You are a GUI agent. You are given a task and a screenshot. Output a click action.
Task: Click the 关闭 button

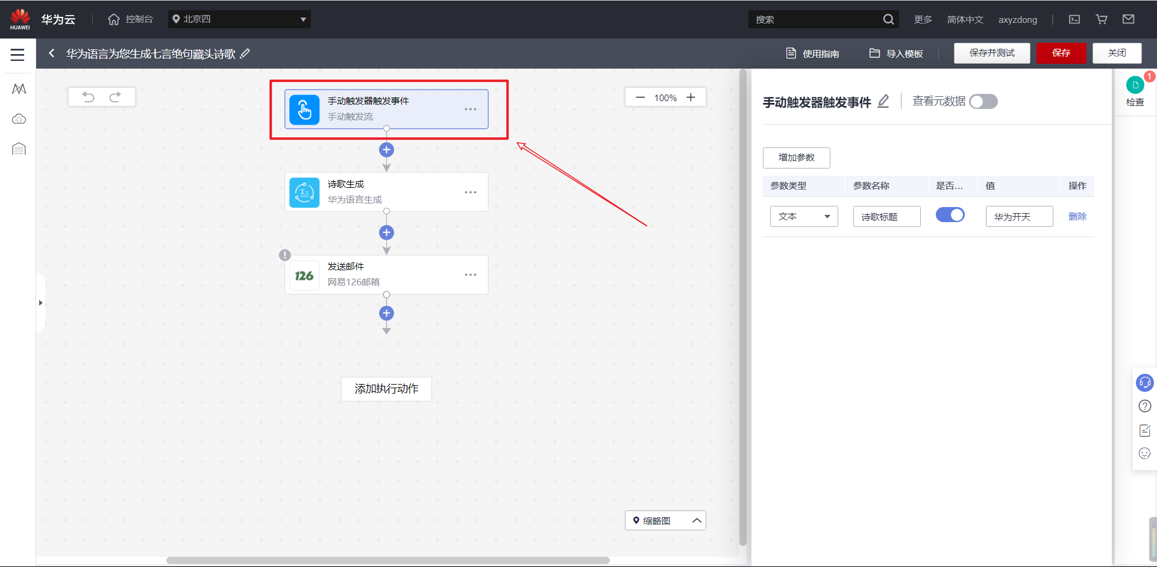(x=1117, y=53)
